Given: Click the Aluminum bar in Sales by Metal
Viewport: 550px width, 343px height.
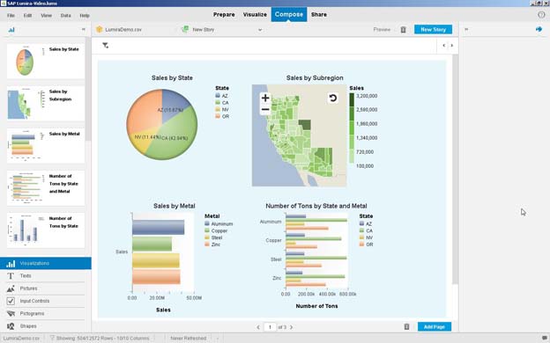Looking at the screenshot, I should click(x=158, y=227).
